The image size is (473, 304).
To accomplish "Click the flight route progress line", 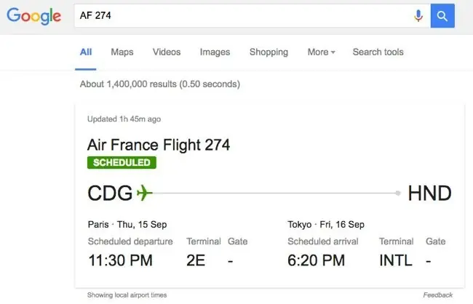I will [277, 193].
